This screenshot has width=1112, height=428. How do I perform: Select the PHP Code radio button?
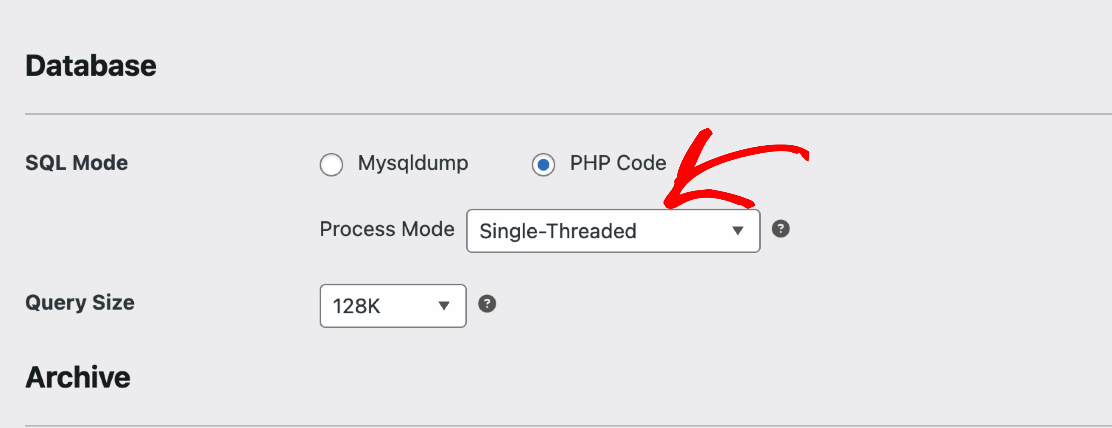(x=543, y=165)
